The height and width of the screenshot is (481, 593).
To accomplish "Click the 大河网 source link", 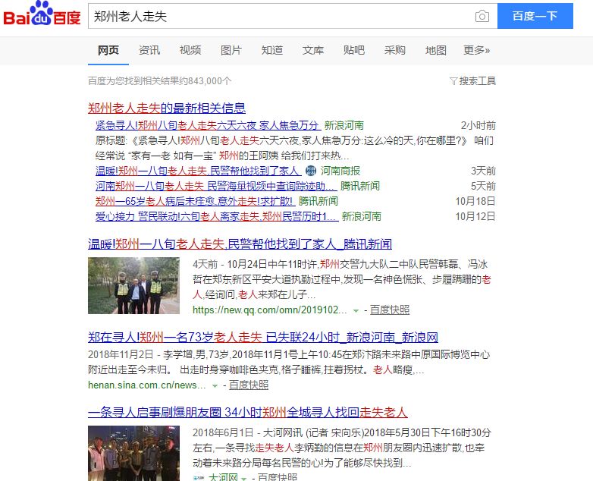I will [x=223, y=477].
